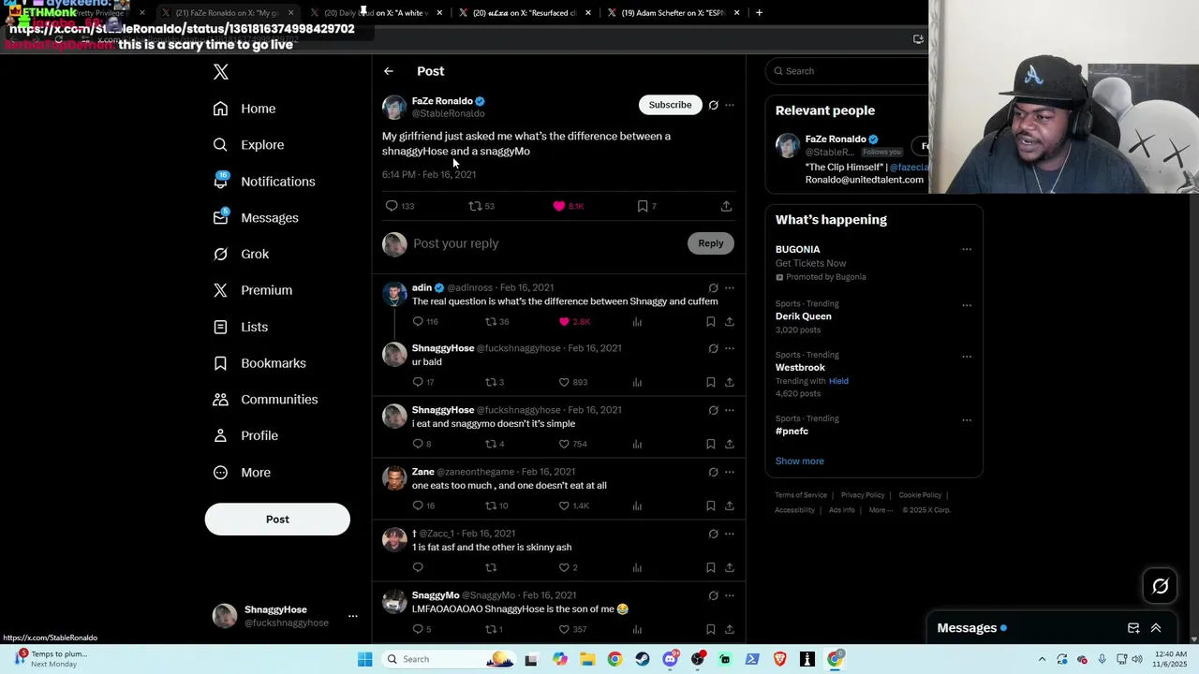Open more options on Westbrook trend
This screenshot has width=1199, height=674.
pos(967,356)
